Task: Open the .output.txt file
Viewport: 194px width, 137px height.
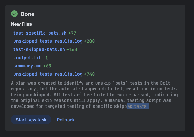Action: coord(27,58)
